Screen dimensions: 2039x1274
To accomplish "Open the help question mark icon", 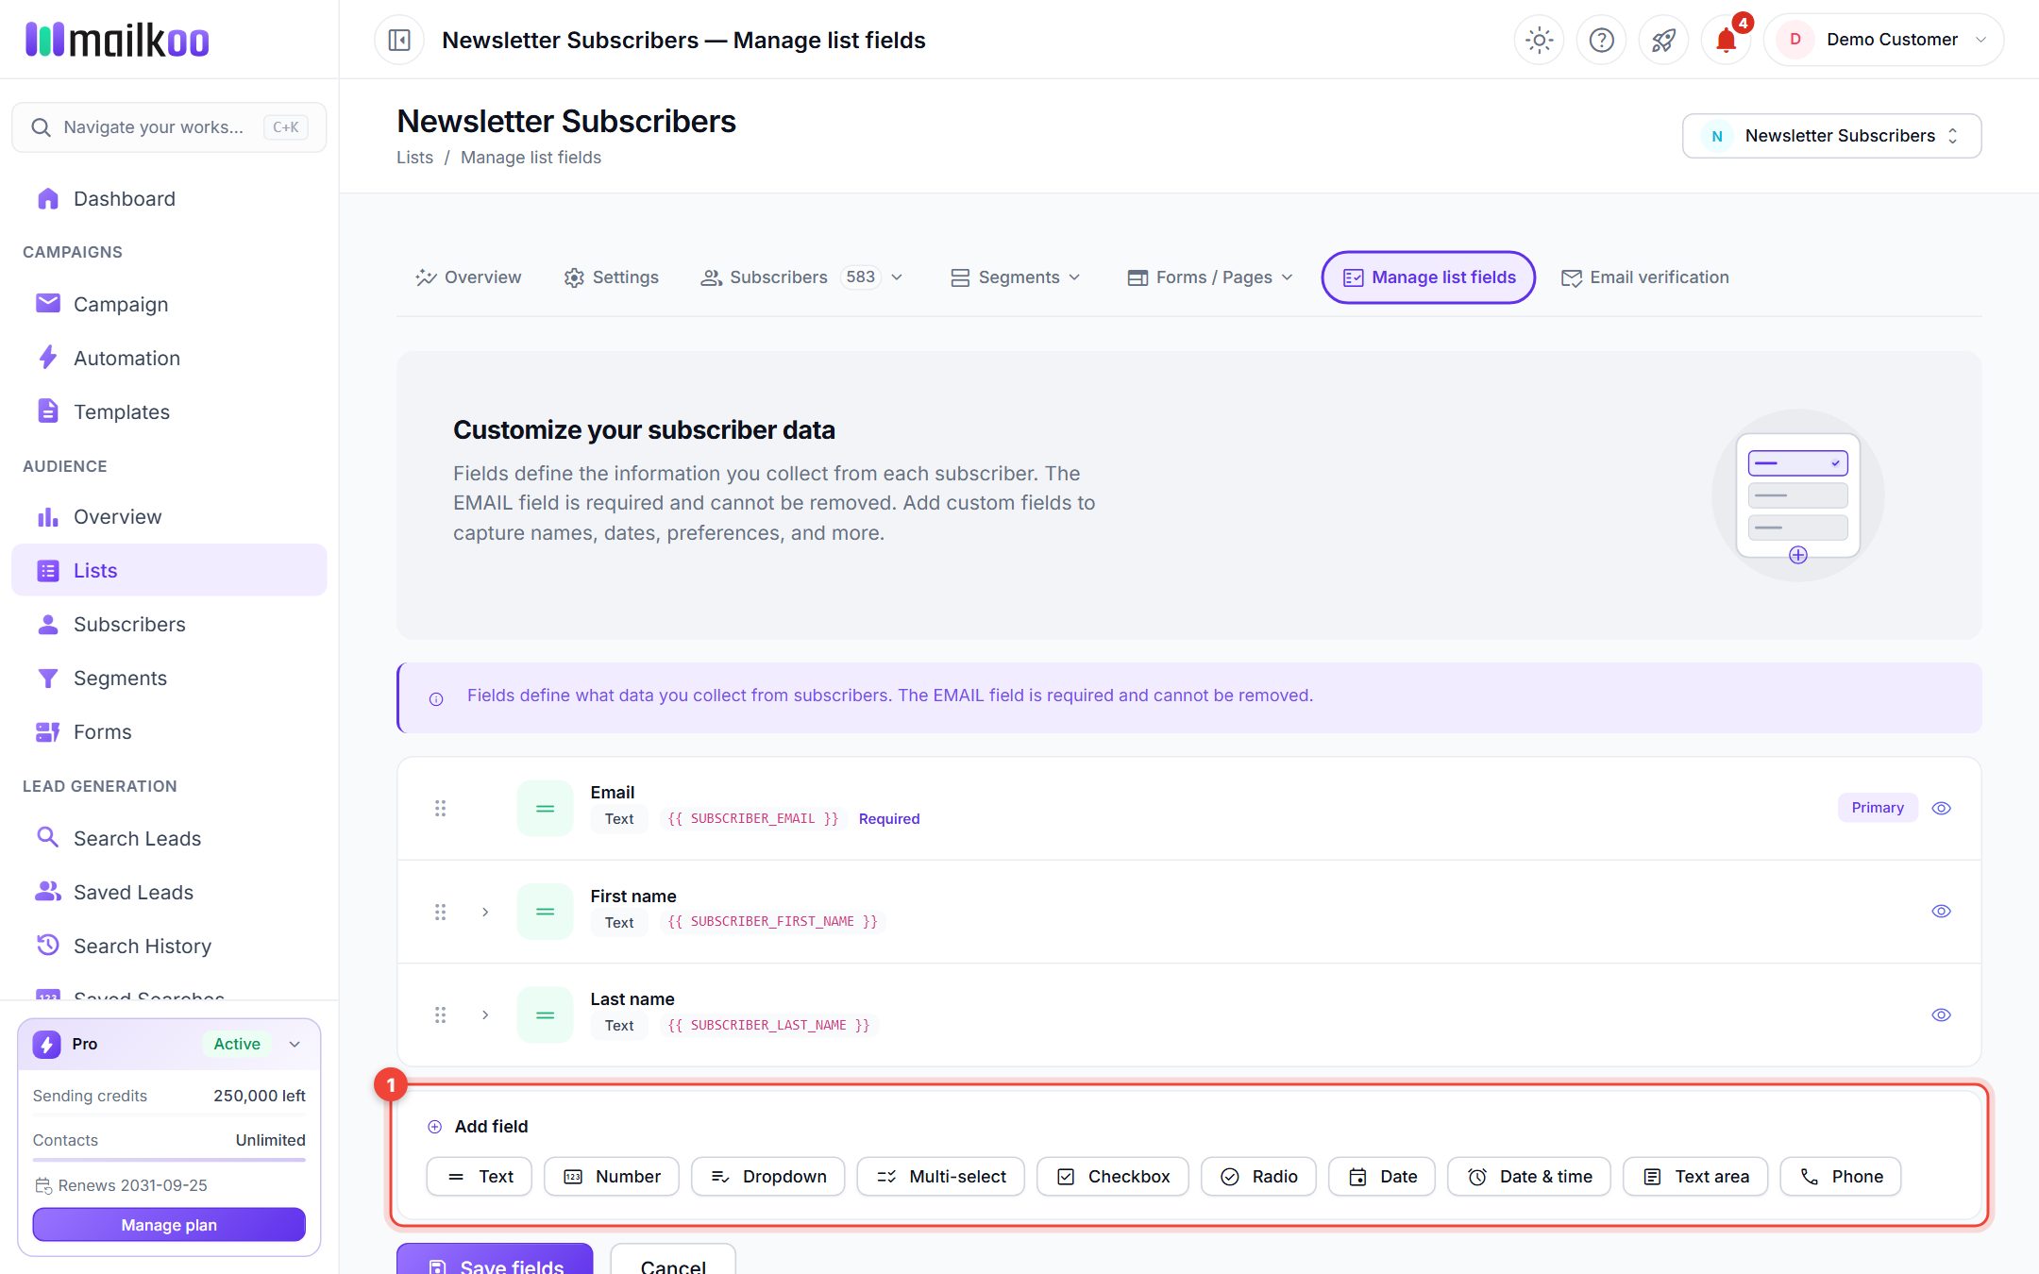I will (1601, 40).
